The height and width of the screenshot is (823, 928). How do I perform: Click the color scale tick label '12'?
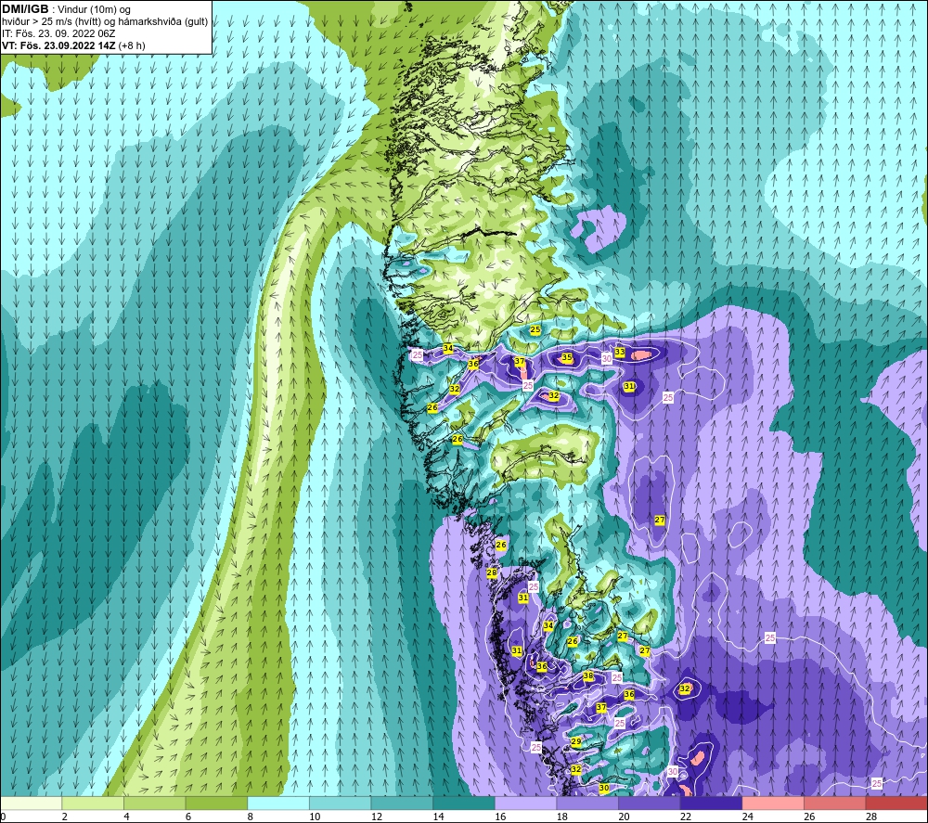point(377,817)
